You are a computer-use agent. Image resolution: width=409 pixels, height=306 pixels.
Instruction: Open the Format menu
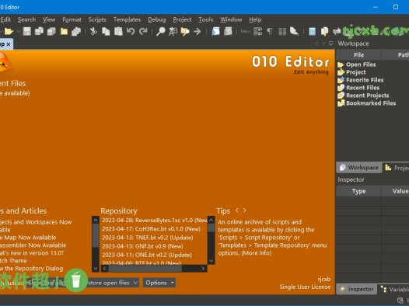pyautogui.click(x=72, y=19)
